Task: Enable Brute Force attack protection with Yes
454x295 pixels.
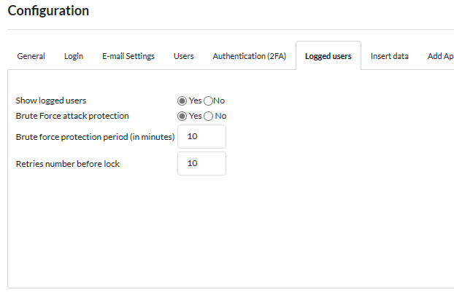Action: (x=182, y=116)
